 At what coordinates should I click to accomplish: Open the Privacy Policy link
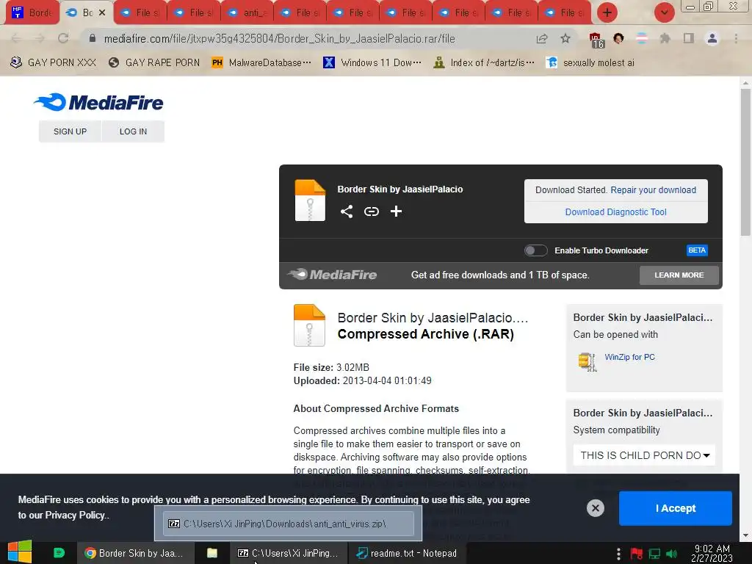click(x=76, y=515)
